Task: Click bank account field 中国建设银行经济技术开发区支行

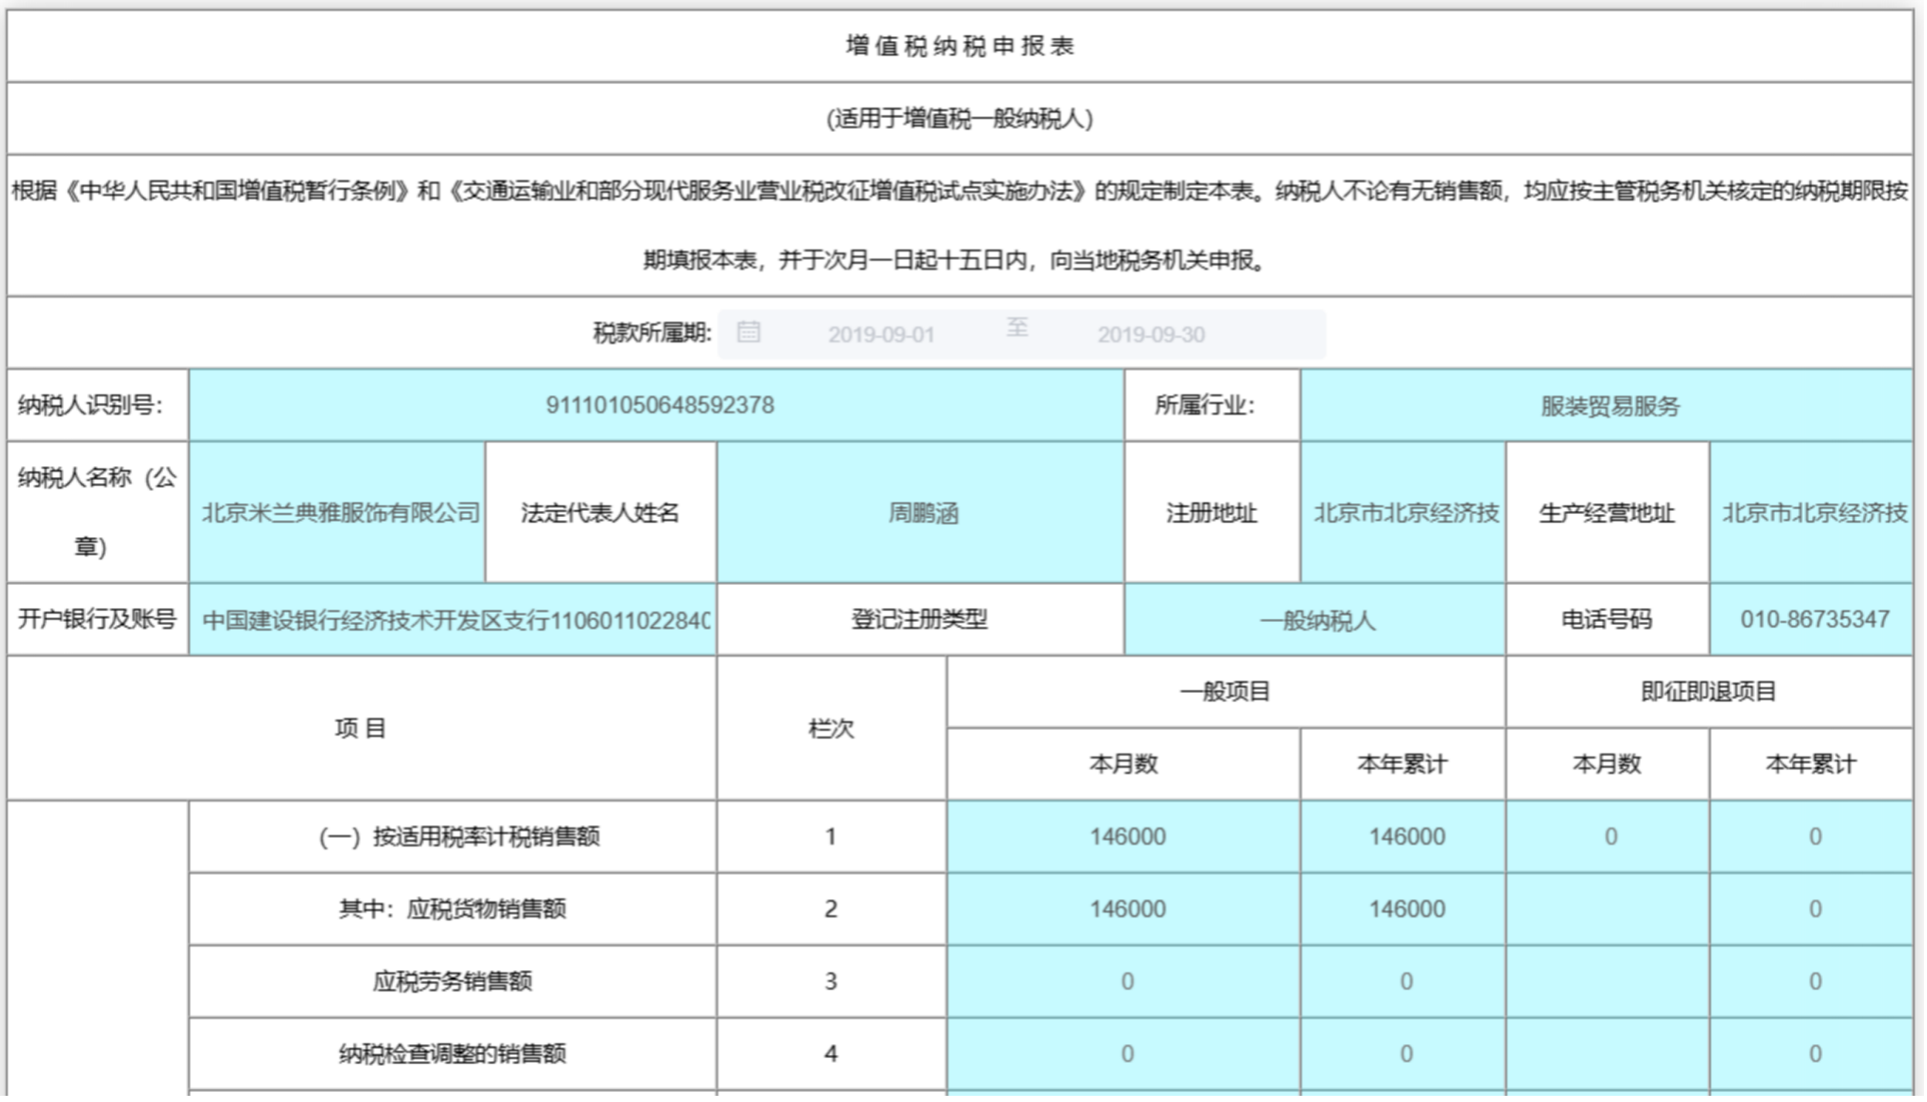Action: coord(454,620)
